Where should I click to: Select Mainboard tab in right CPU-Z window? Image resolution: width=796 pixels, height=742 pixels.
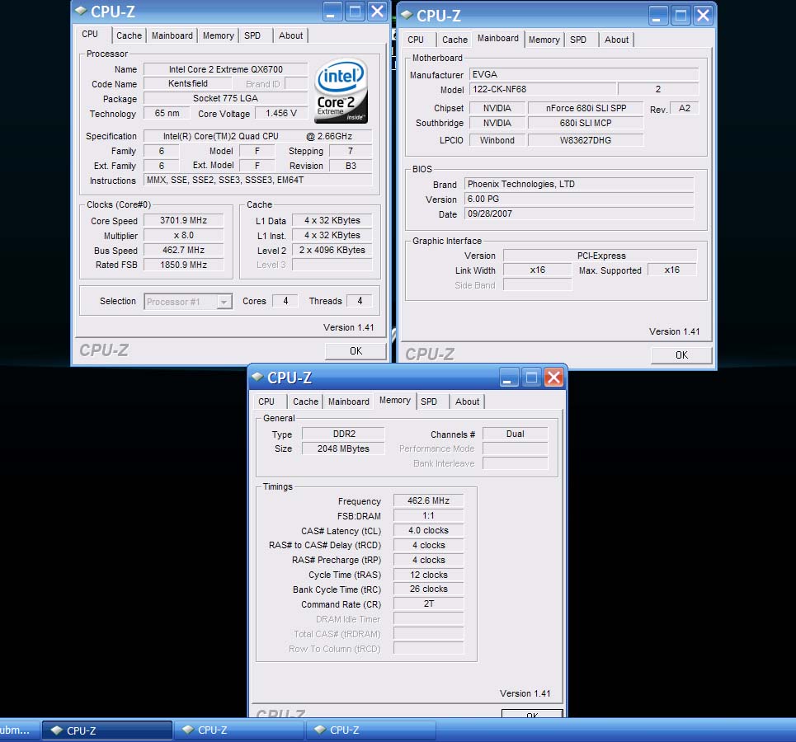pyautogui.click(x=498, y=38)
